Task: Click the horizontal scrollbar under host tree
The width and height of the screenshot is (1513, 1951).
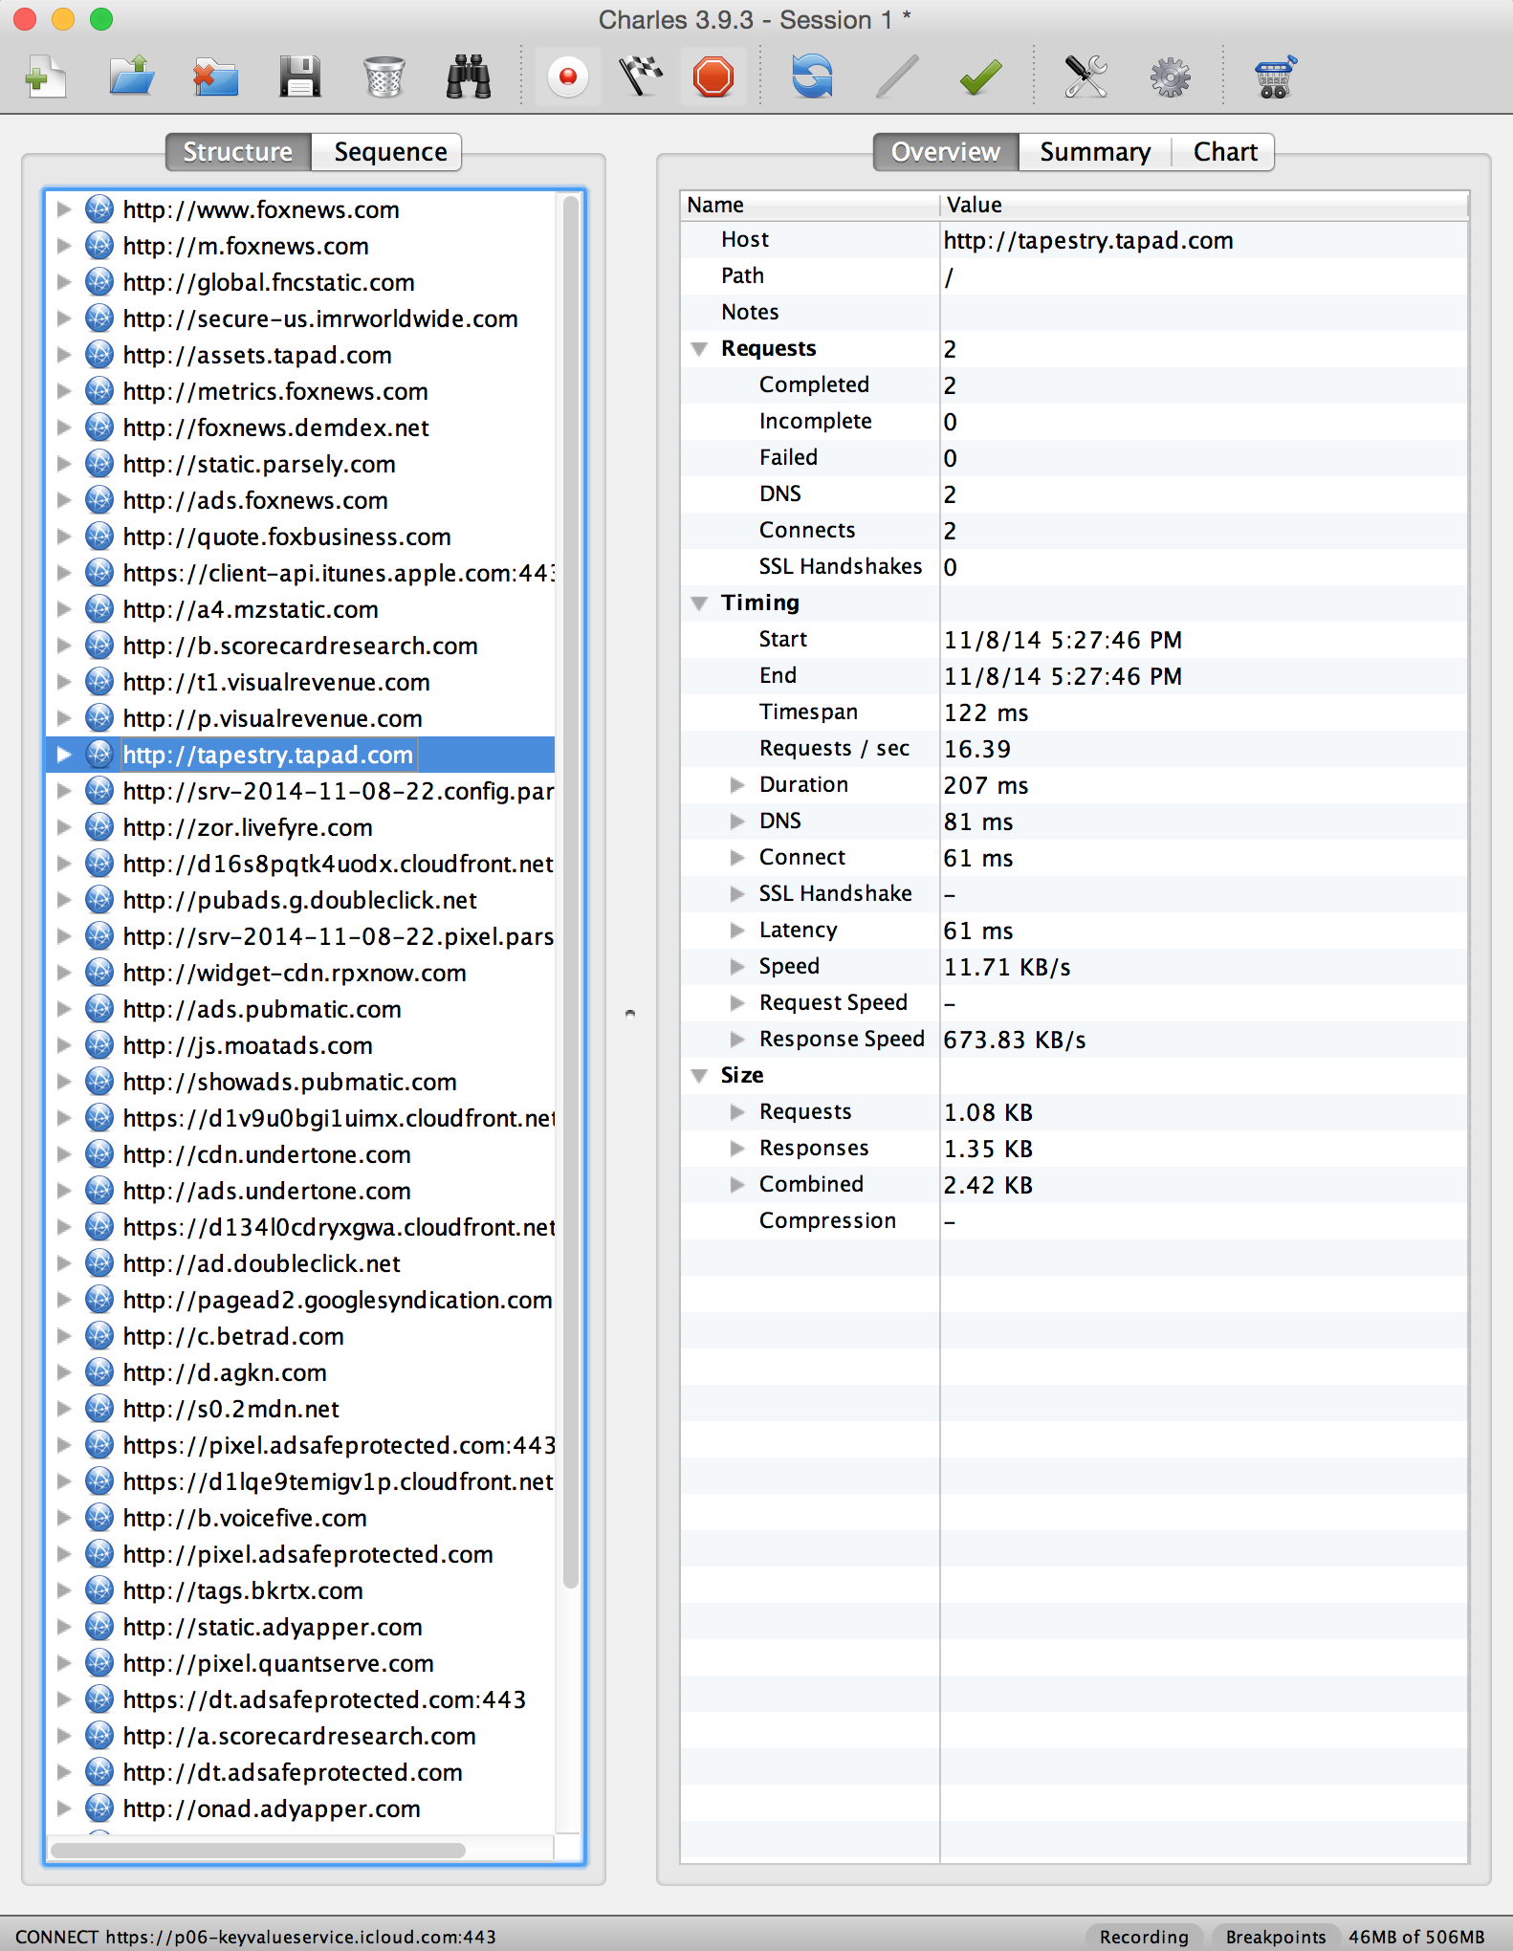Action: (258, 1850)
